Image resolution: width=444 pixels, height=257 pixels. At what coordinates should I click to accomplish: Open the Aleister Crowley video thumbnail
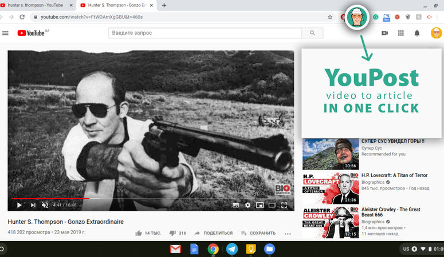(331, 222)
